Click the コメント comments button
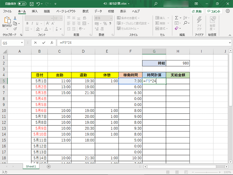The width and height of the screenshot is (233, 175). (x=214, y=11)
